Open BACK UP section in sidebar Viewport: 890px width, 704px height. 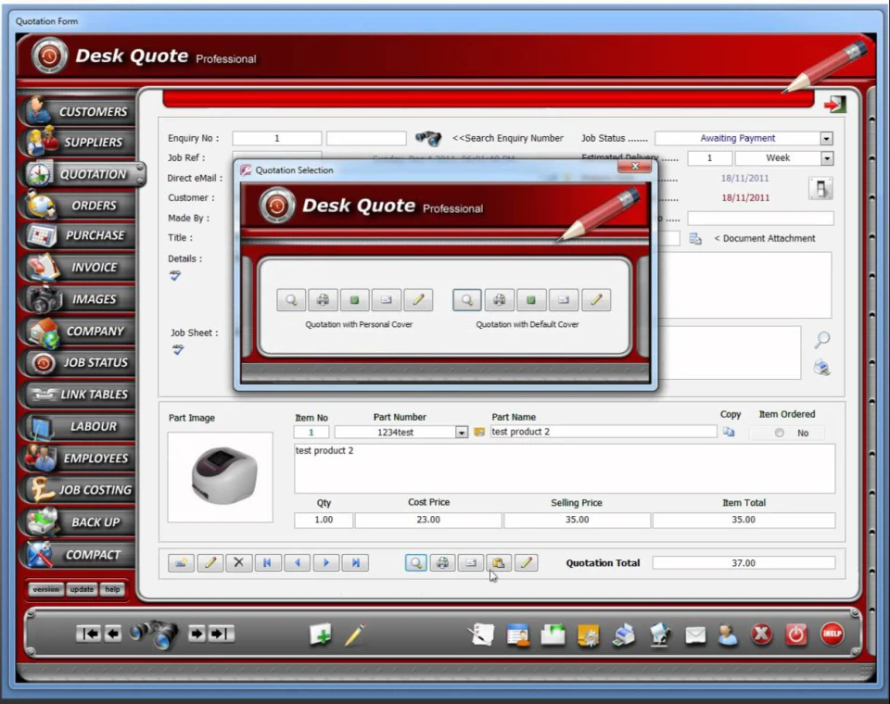click(x=78, y=522)
